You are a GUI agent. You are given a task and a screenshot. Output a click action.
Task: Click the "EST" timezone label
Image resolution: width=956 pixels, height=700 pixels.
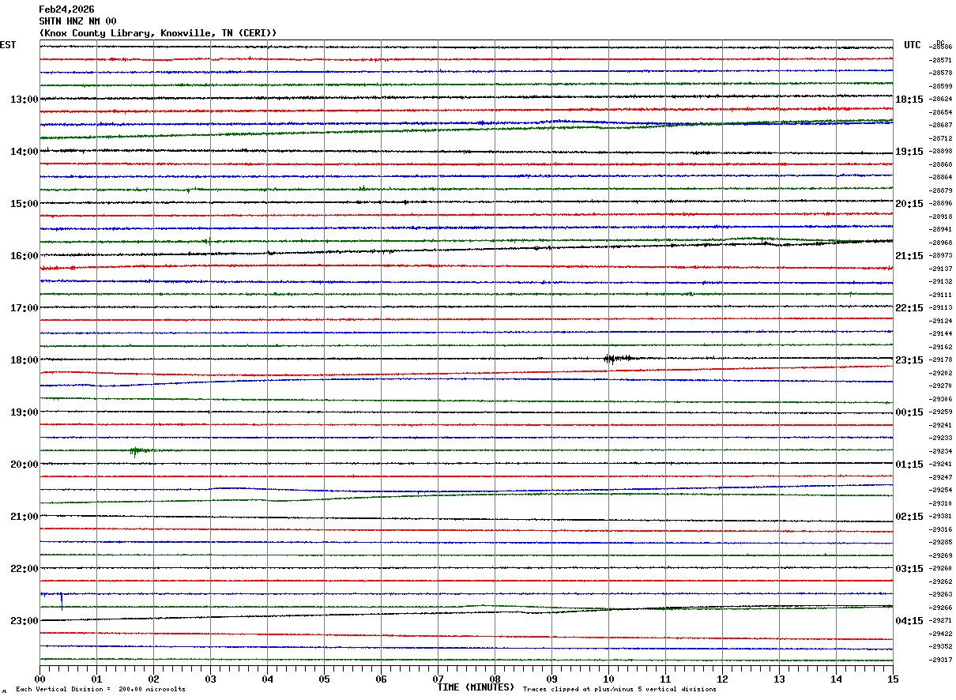tap(8, 45)
